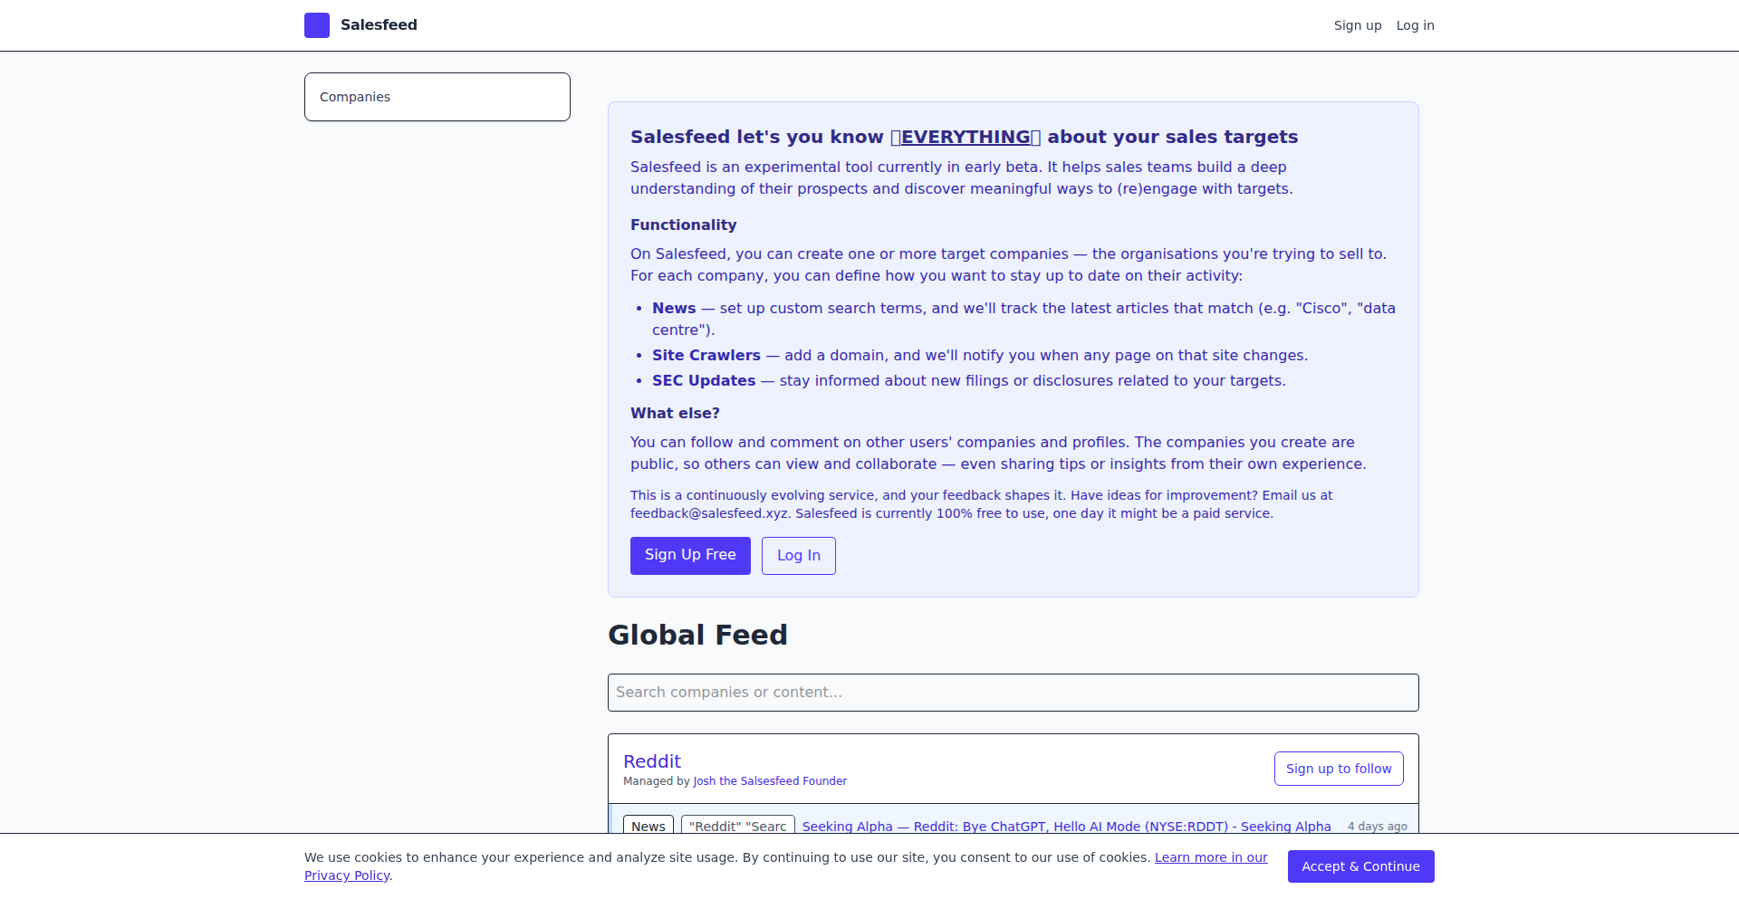Viewport: 1739px width, 899px height.
Task: Open Josh the Salsesfeed Founder profile
Action: (770, 781)
